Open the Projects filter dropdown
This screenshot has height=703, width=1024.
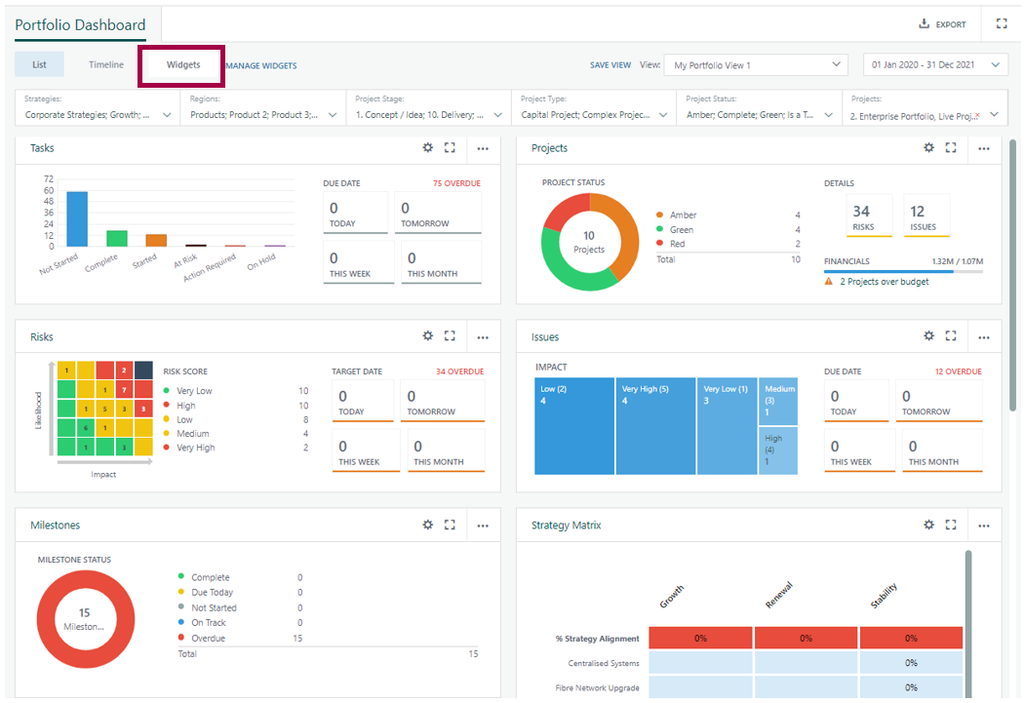tap(925, 108)
